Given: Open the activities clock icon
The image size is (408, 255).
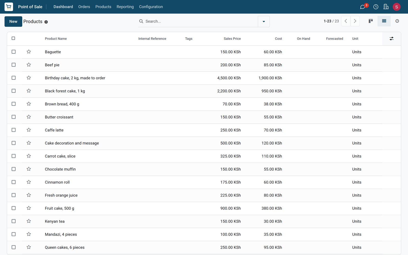Looking at the screenshot, I should (x=376, y=7).
